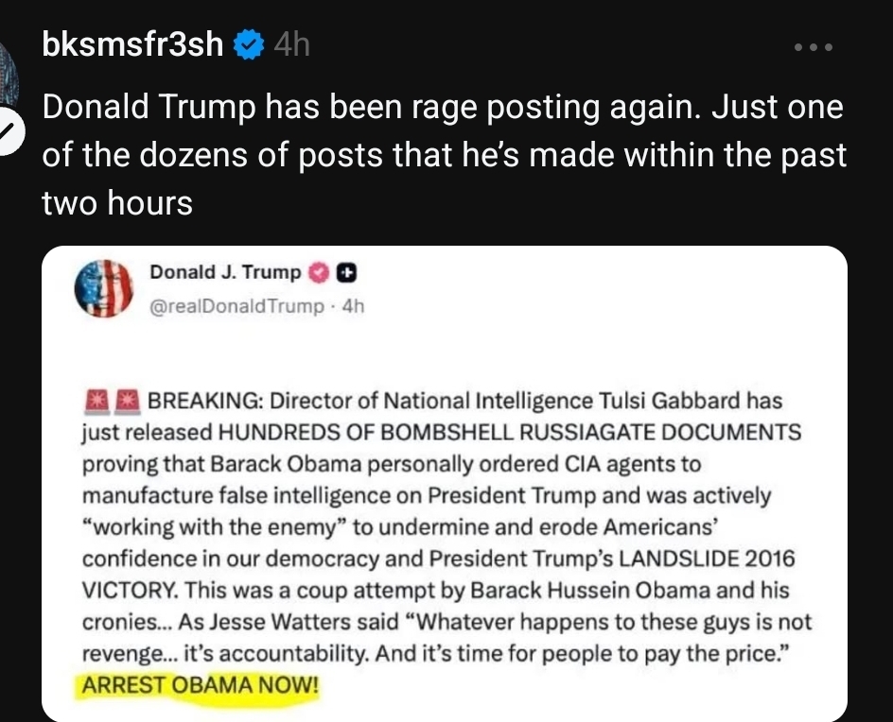Click the red verified badge beside Trump's name
This screenshot has width=893, height=722.
click(319, 273)
